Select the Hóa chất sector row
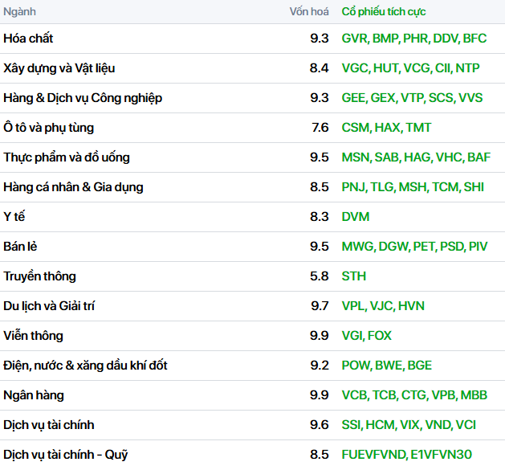The image size is (505, 466). click(28, 39)
